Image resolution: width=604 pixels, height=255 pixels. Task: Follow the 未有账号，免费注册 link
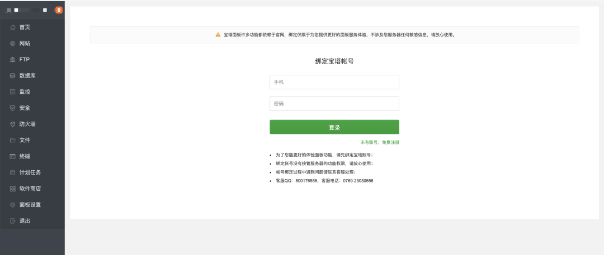(380, 142)
